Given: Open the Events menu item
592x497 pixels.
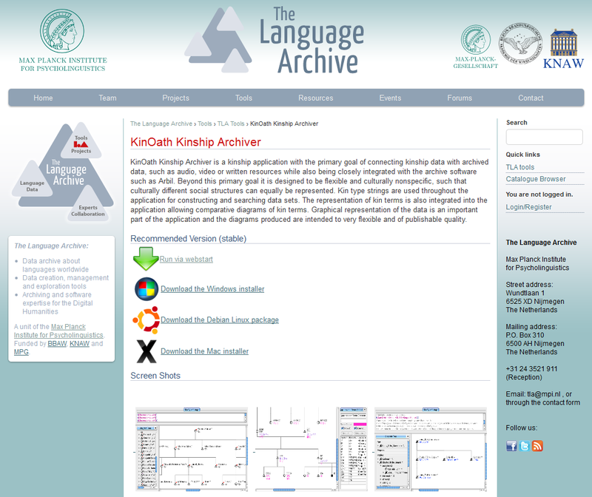Looking at the screenshot, I should pos(390,98).
